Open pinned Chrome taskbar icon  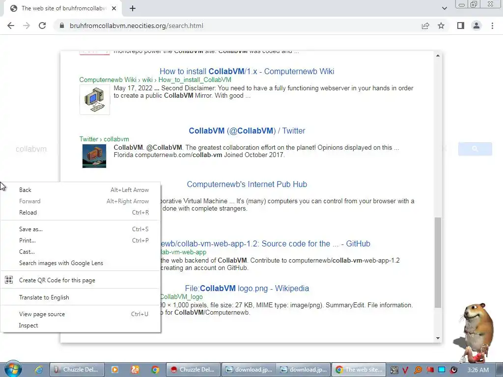coord(155,370)
